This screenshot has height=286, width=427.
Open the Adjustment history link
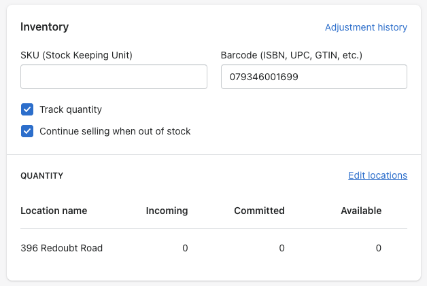pos(366,27)
